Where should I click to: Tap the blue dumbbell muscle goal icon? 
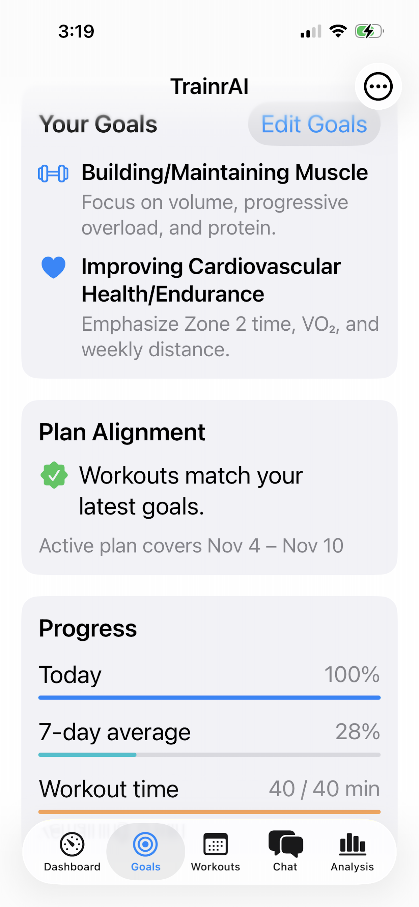coord(53,173)
